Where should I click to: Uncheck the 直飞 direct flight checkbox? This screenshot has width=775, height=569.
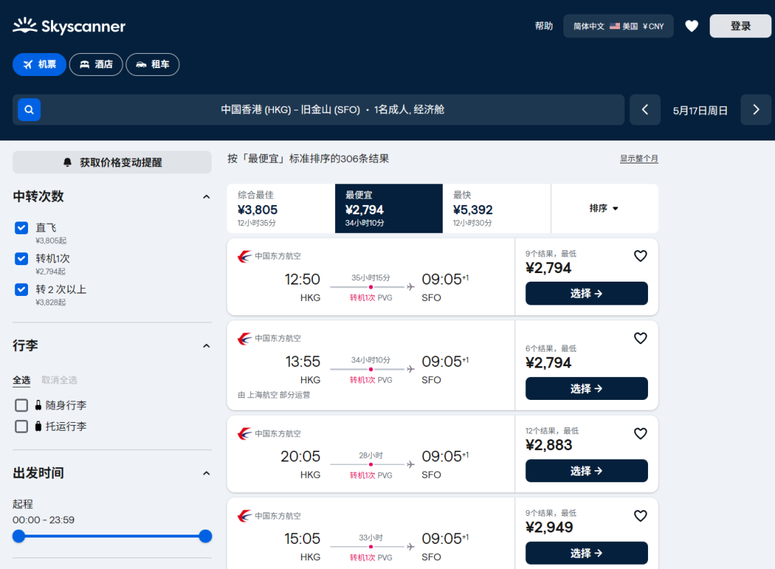tap(22, 228)
